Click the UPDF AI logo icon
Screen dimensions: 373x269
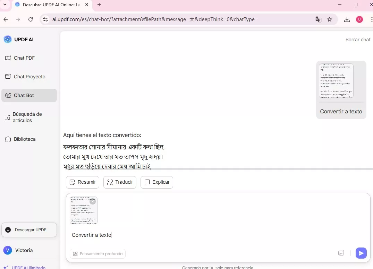tap(8, 40)
